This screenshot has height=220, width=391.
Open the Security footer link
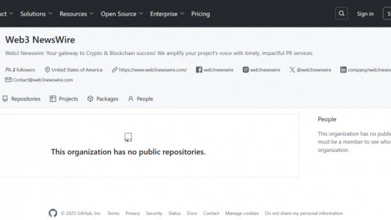coord(154,213)
